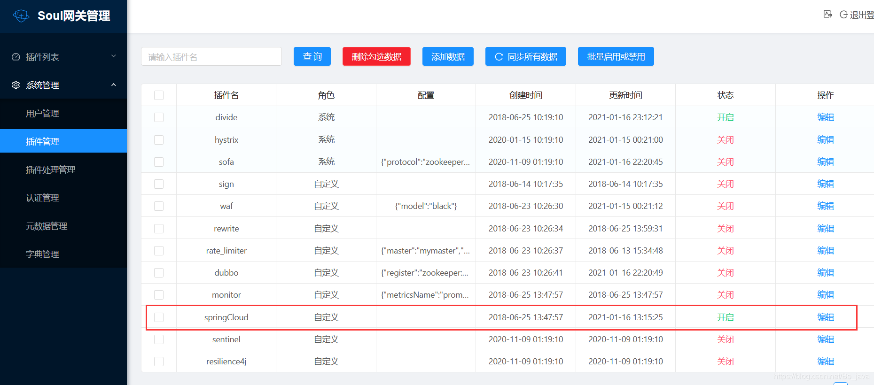
Task: Click 编辑 for the sofa plugin
Action: pyautogui.click(x=826, y=162)
